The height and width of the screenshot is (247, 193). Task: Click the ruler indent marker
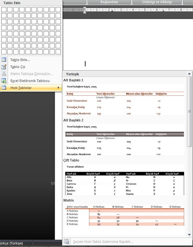pyautogui.click(x=85, y=10)
